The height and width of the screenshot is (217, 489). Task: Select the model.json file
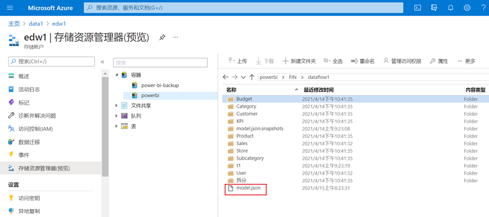point(249,188)
